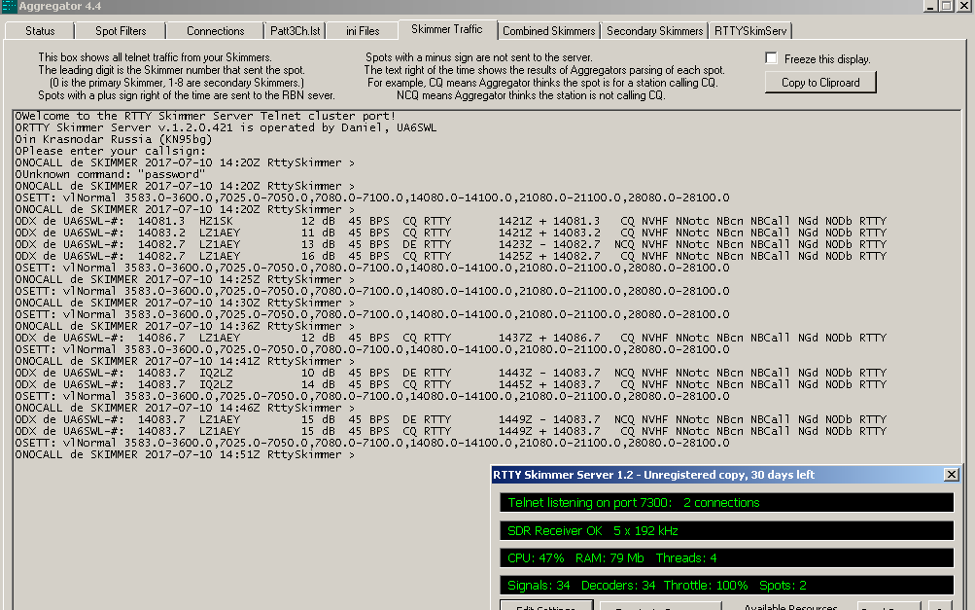The width and height of the screenshot is (975, 610).
Task: Click the NOCALL de SKIMMER 14:25Z line
Action: (x=185, y=279)
